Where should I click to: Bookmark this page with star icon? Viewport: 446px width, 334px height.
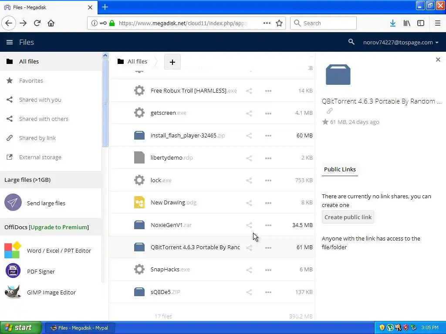click(x=279, y=23)
